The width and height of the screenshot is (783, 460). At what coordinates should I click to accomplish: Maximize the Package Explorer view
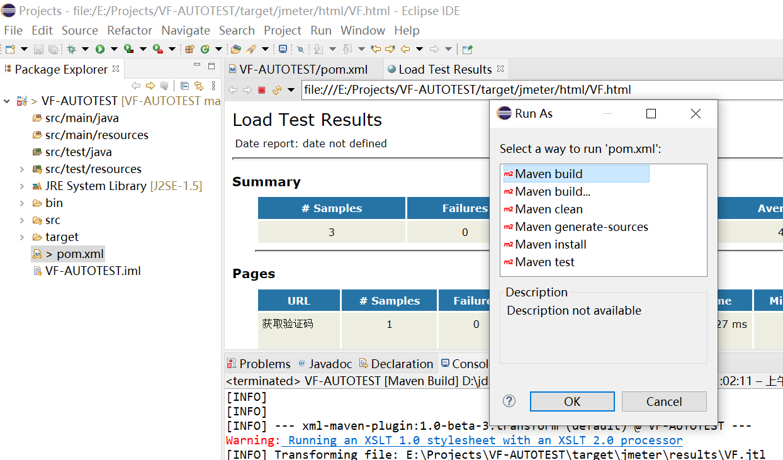tap(211, 65)
